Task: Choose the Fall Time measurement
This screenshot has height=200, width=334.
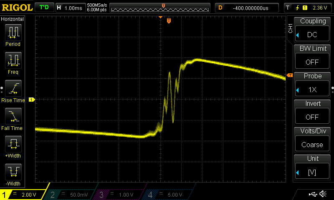Action: click(13, 119)
